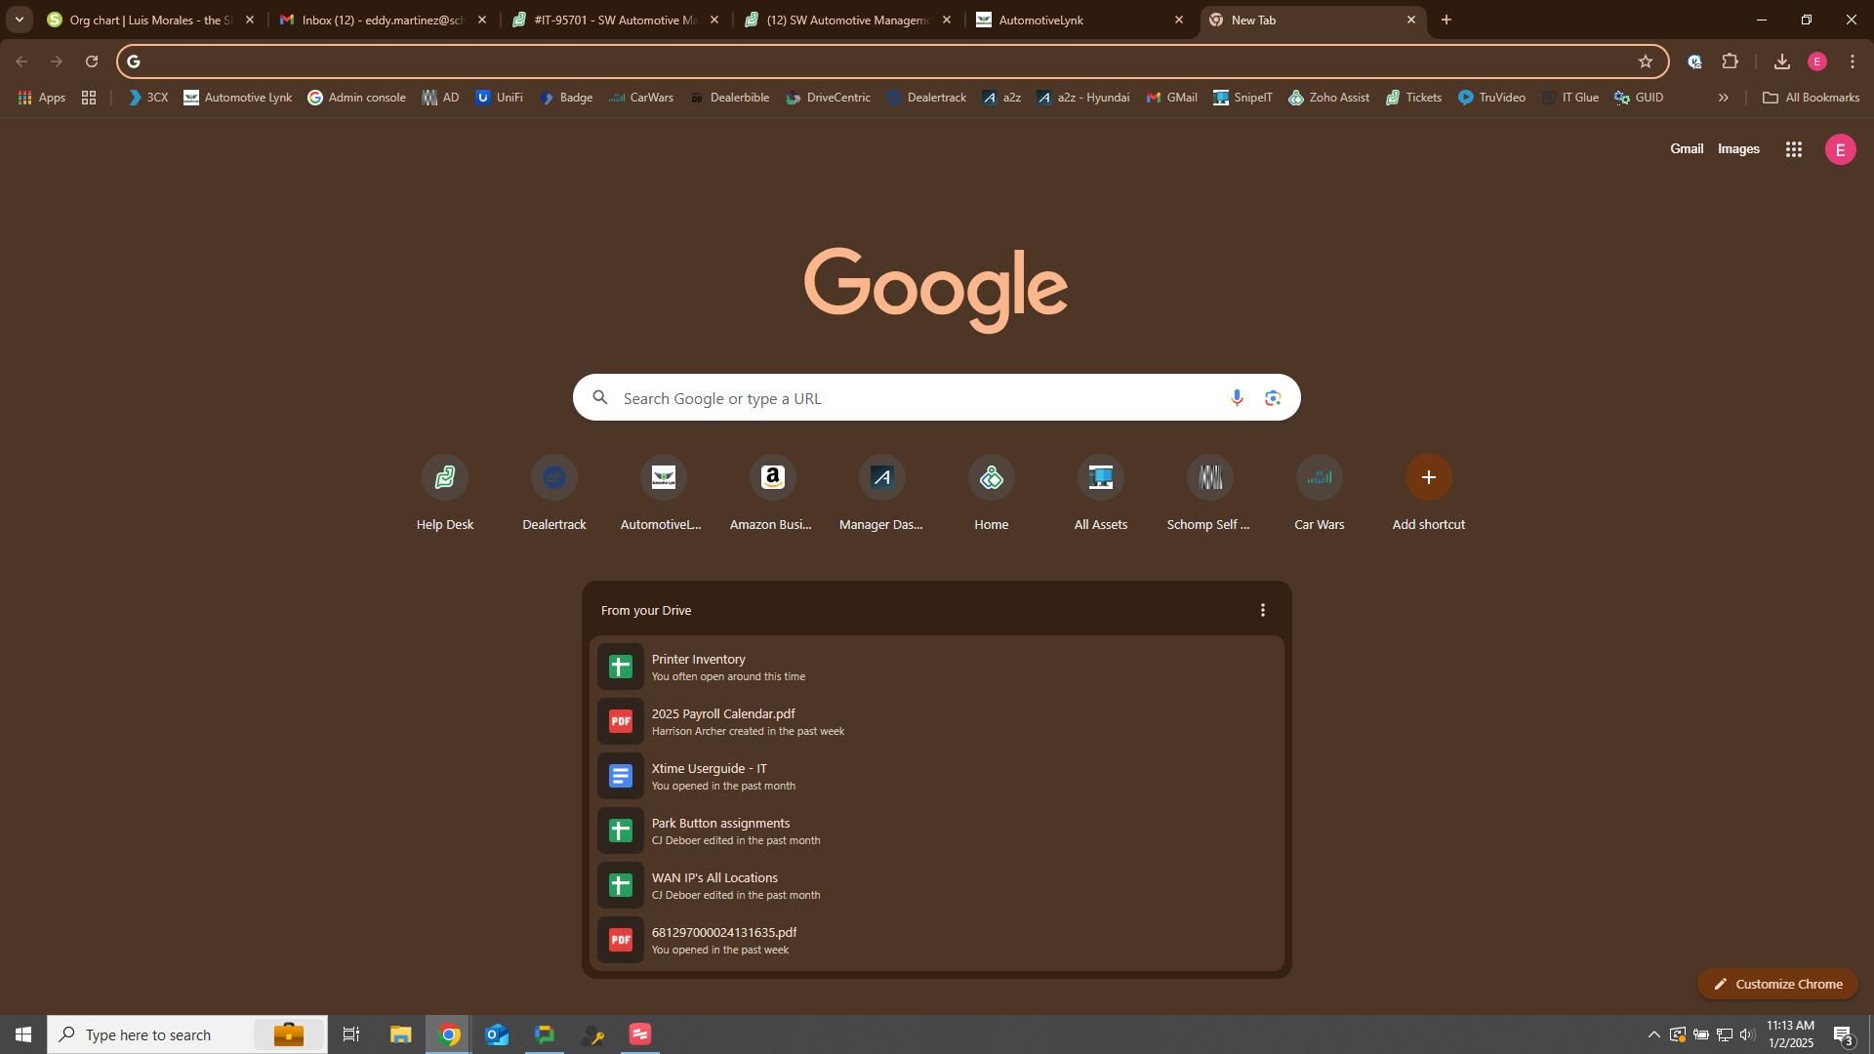Open Google Lens image search icon
This screenshot has width=1874, height=1054.
1272,398
